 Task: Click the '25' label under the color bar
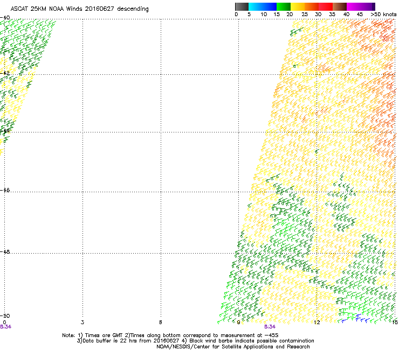[x=305, y=15]
